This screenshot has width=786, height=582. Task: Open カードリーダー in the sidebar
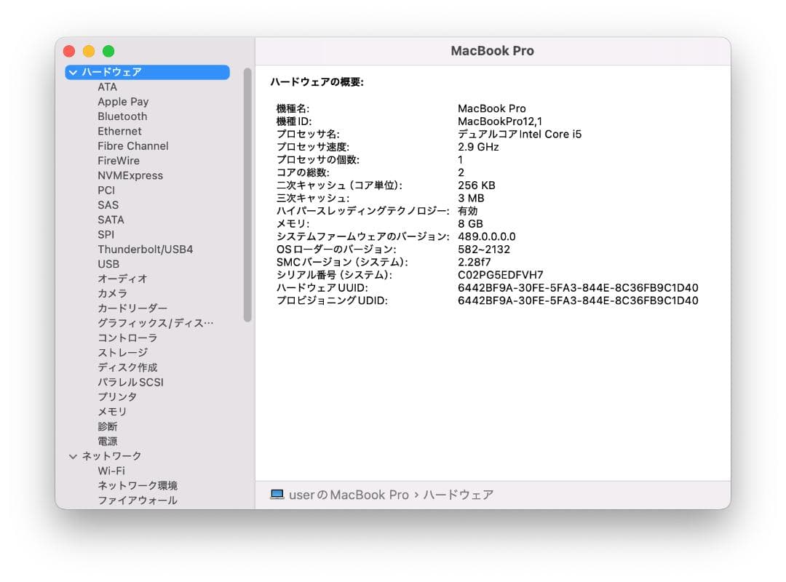(x=132, y=308)
